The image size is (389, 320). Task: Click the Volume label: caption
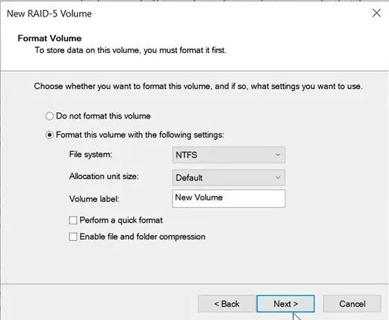click(94, 199)
